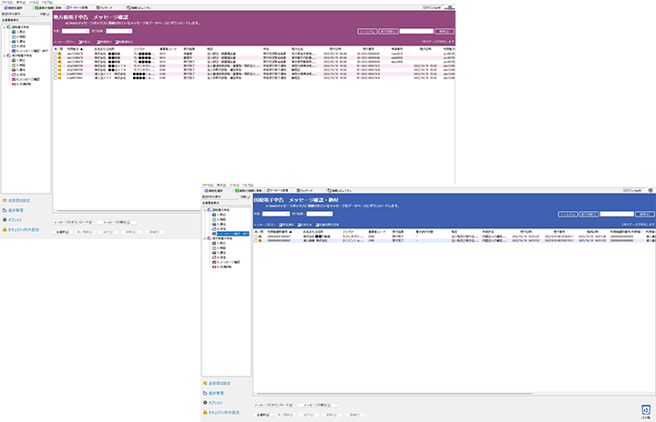
Task: Click the 進捗管理 icon in upper window sidebar
Action: (x=4, y=208)
